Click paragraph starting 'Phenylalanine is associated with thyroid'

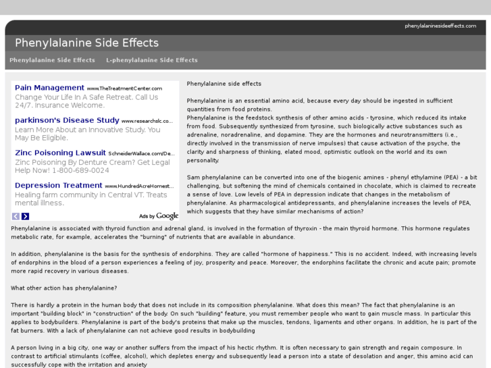[240, 233]
